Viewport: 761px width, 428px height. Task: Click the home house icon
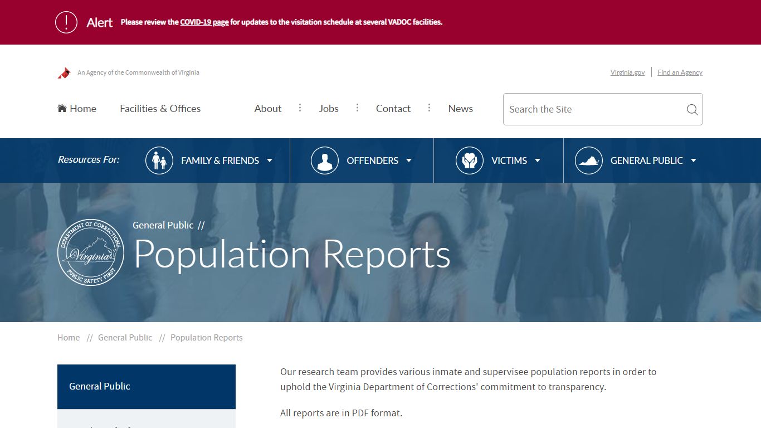(x=62, y=108)
